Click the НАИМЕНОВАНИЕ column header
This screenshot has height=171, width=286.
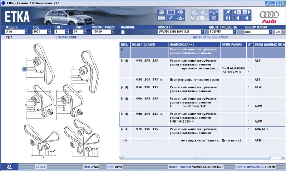tap(194, 45)
